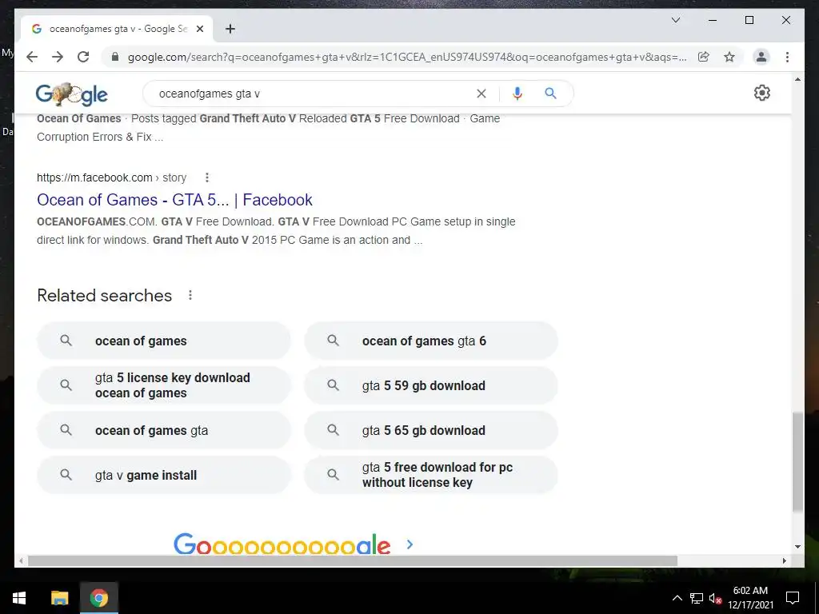Reload the current page
Screen dimensions: 819x614
(83, 57)
